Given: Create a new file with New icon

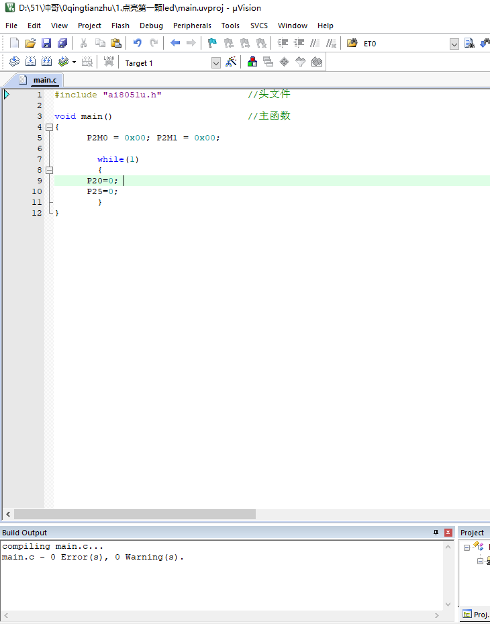Looking at the screenshot, I should click(x=14, y=43).
